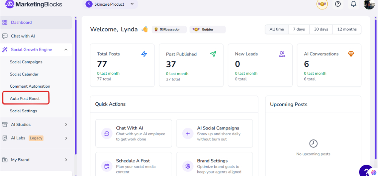This screenshot has width=378, height=176.
Task: Go to Social Calendar
Action: pyautogui.click(x=24, y=74)
